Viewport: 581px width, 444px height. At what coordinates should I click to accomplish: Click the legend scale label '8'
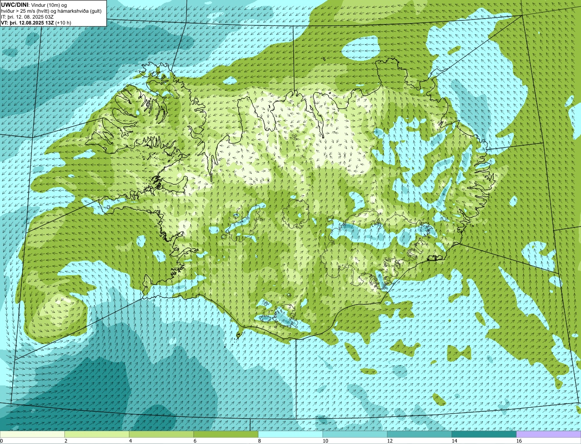click(x=259, y=441)
